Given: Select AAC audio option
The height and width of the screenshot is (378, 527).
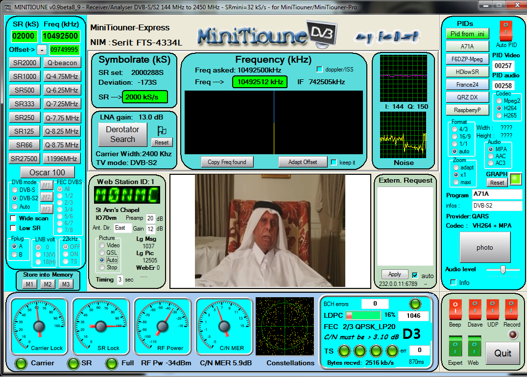Looking at the screenshot, I should pos(491,156).
